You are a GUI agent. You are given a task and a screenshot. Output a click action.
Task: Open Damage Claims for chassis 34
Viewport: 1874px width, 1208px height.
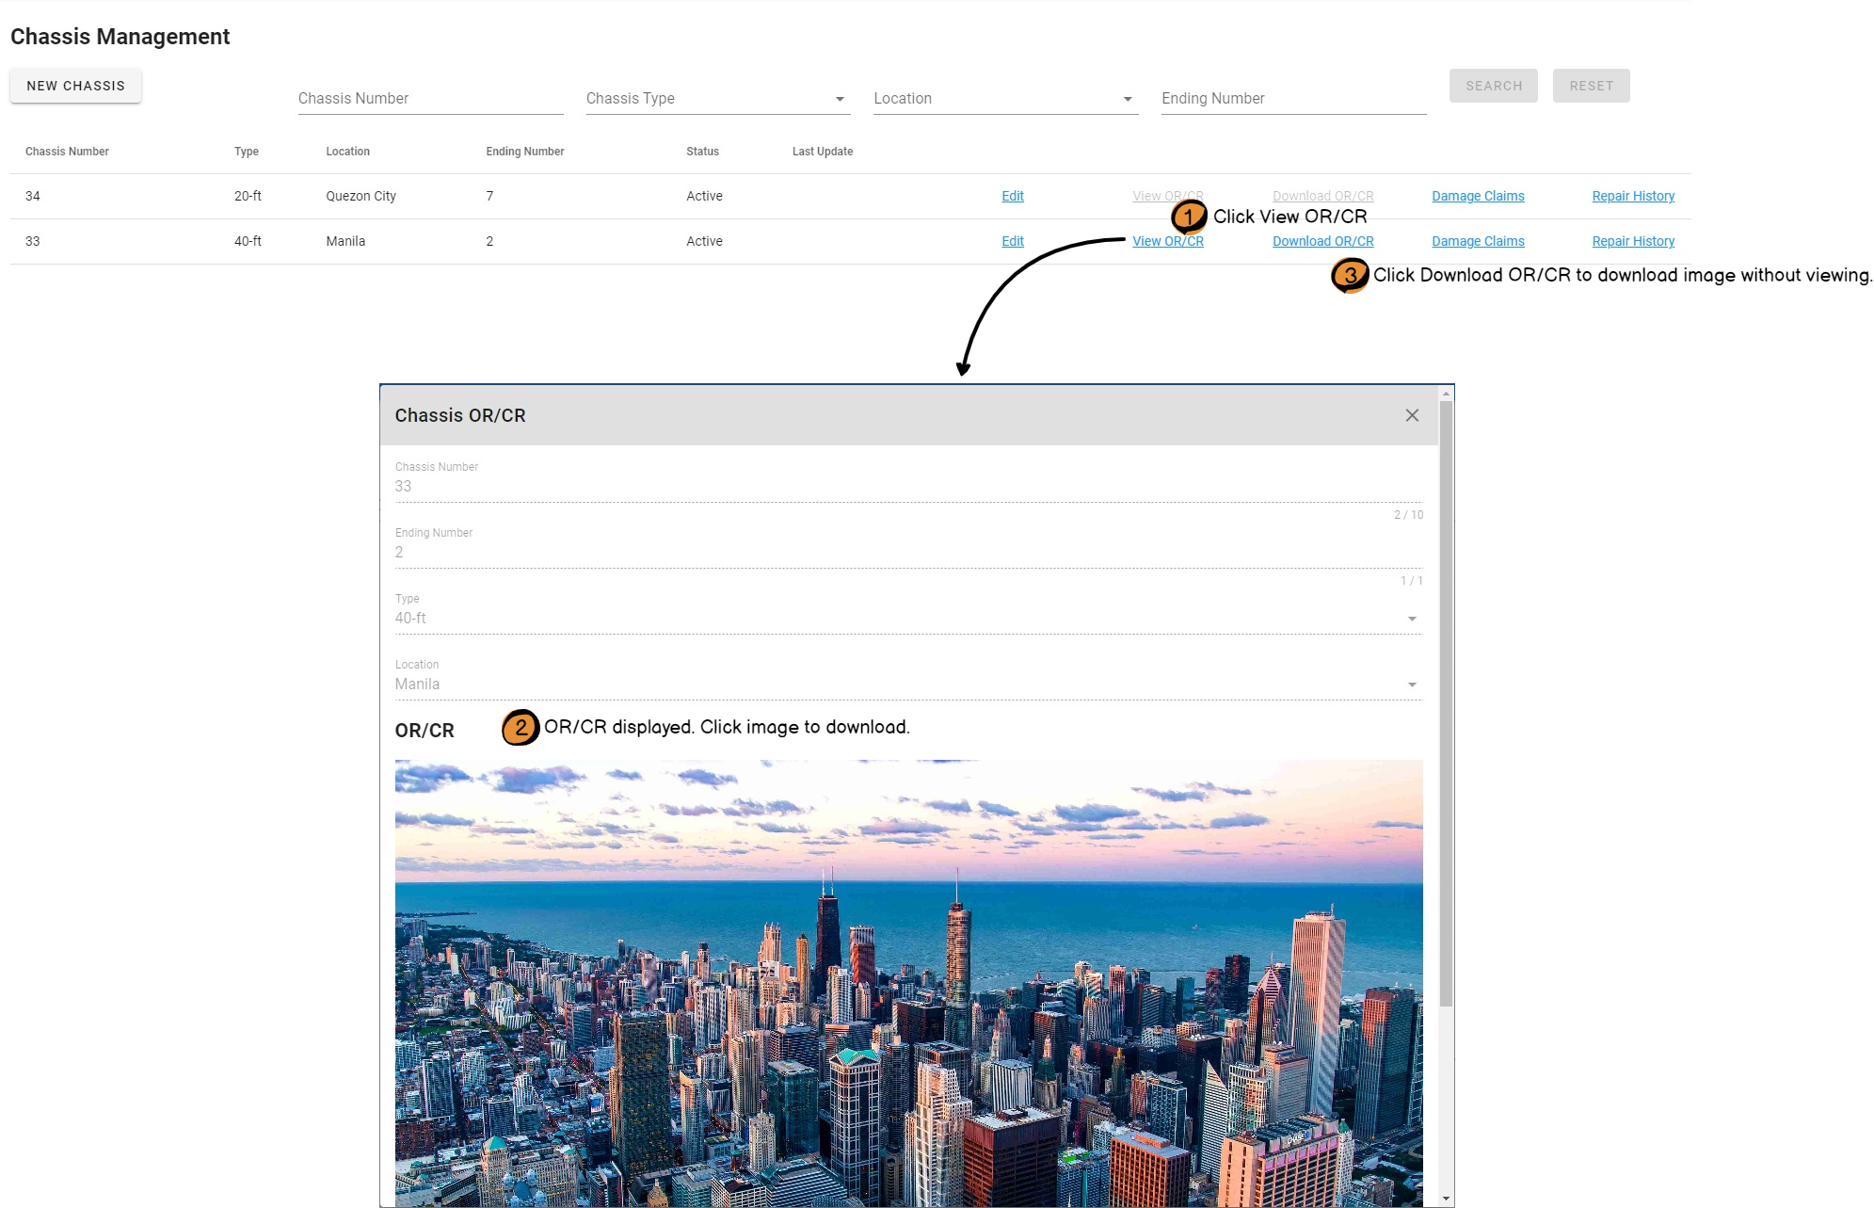(x=1477, y=196)
